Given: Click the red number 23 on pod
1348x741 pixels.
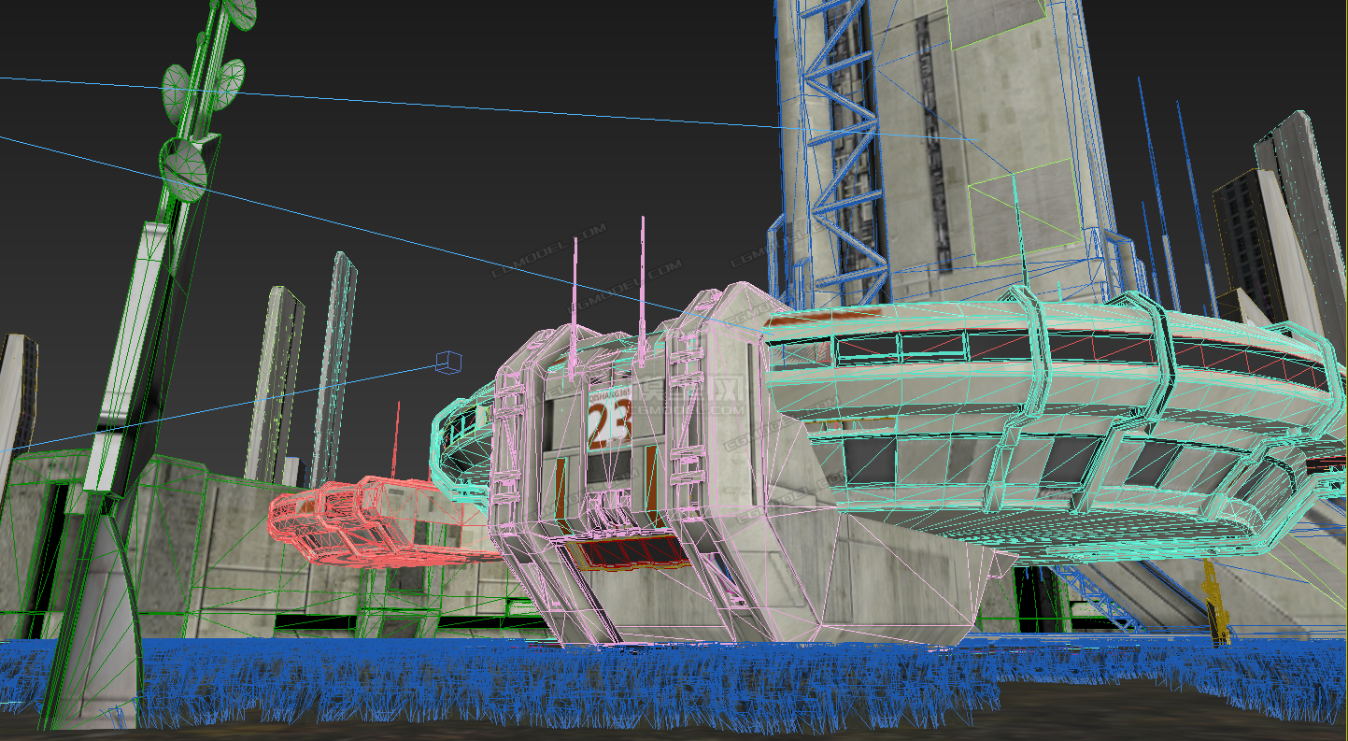Looking at the screenshot, I should 608,425.
